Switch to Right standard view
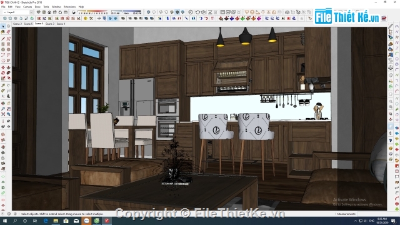The height and width of the screenshot is (225, 400). [x=55, y=12]
